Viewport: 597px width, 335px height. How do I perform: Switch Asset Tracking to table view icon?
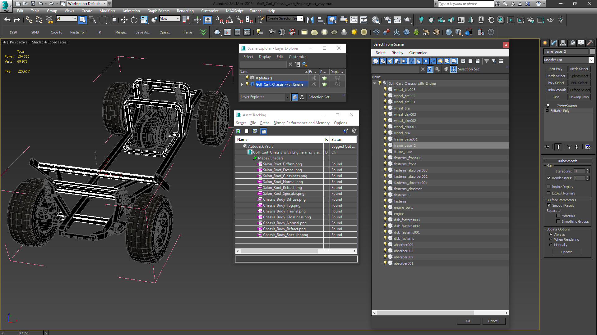(x=264, y=131)
